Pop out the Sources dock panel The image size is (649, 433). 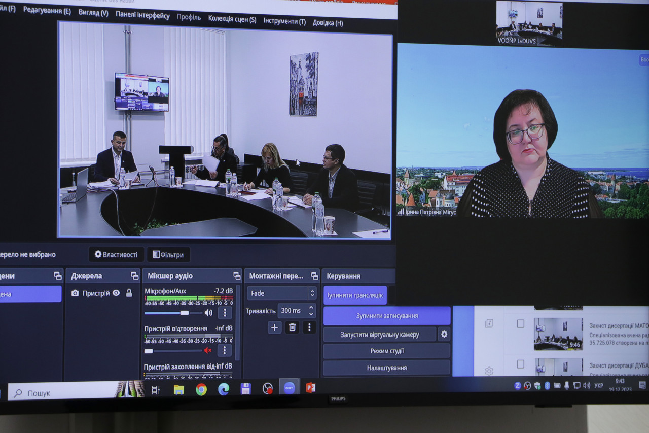pyautogui.click(x=134, y=276)
